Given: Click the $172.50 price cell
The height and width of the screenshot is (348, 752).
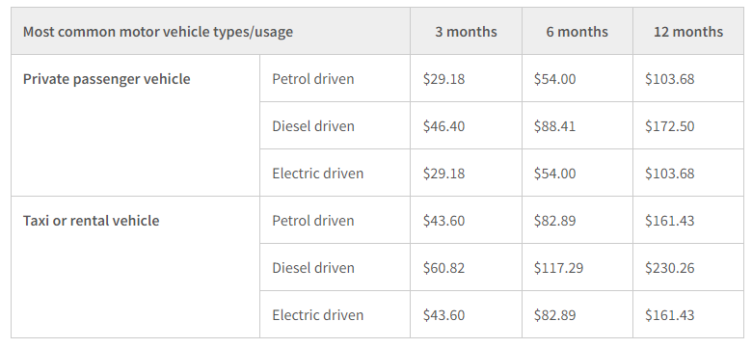Looking at the screenshot, I should [688, 125].
